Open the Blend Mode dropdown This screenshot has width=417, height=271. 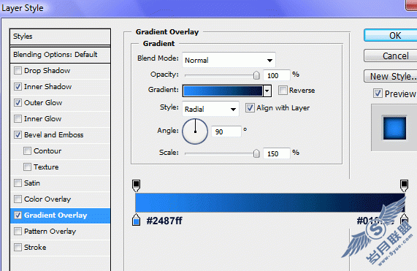point(229,60)
